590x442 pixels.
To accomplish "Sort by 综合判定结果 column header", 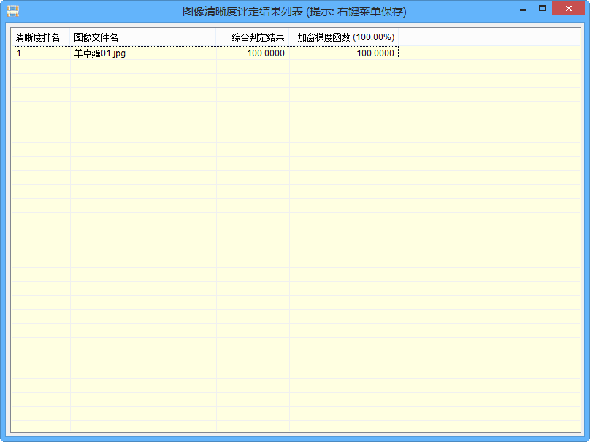I will coord(253,37).
